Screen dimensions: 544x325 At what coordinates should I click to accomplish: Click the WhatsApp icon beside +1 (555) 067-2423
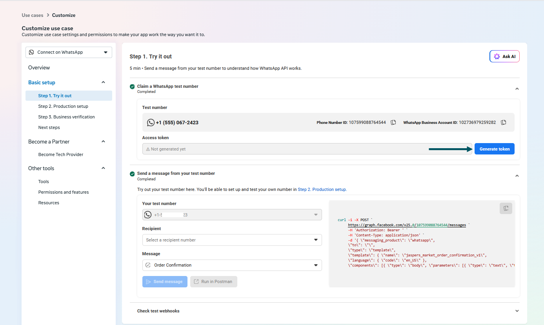click(151, 123)
